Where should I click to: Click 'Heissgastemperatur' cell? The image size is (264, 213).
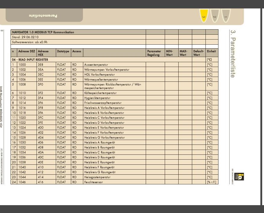pos(114,177)
